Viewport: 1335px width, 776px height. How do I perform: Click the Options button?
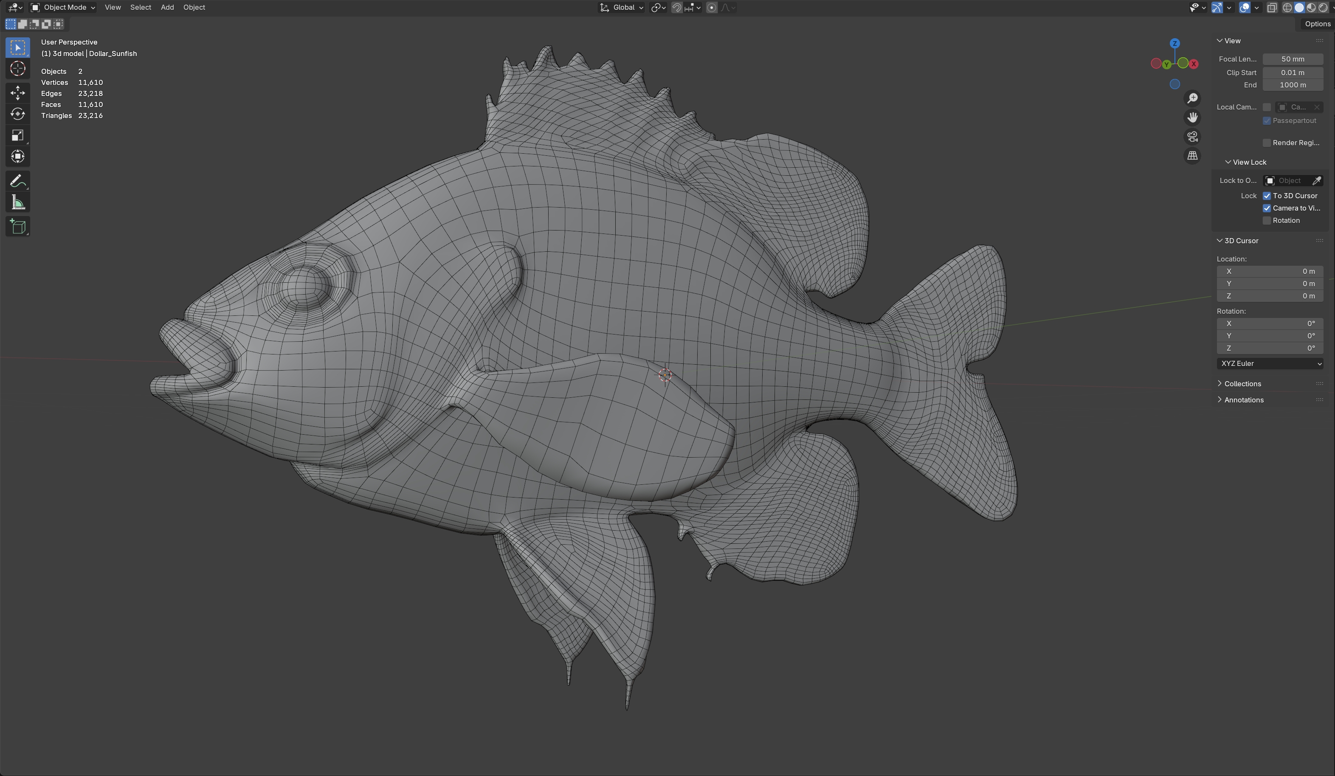point(1317,24)
